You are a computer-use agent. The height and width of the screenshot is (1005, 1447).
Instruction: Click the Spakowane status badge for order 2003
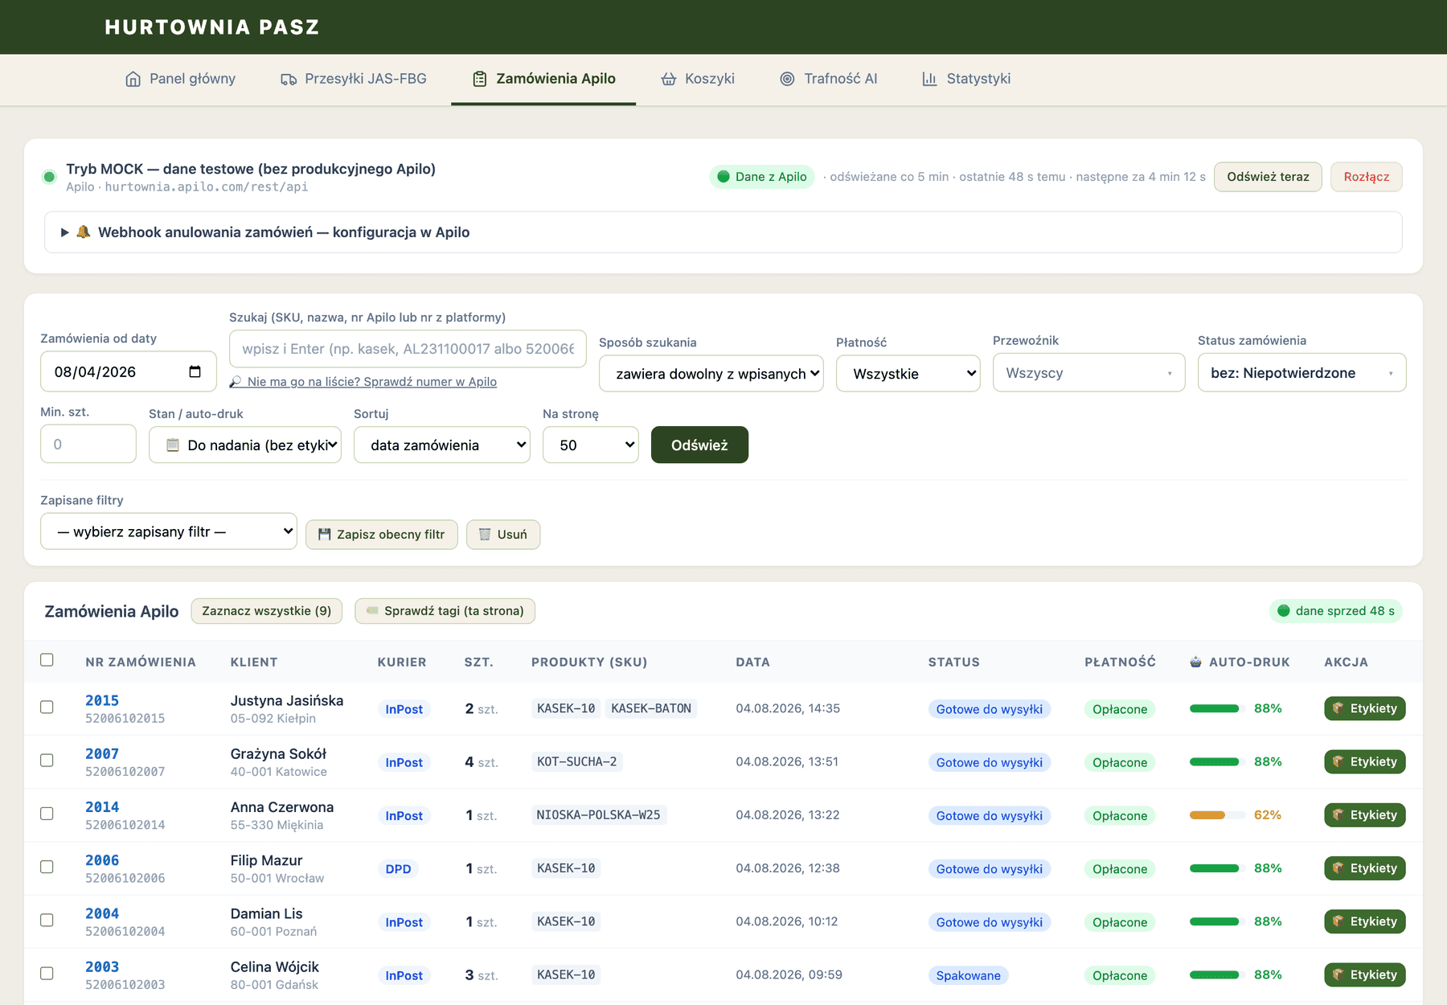click(x=969, y=975)
